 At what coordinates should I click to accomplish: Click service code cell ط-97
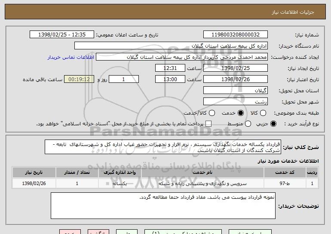pos(285,183)
